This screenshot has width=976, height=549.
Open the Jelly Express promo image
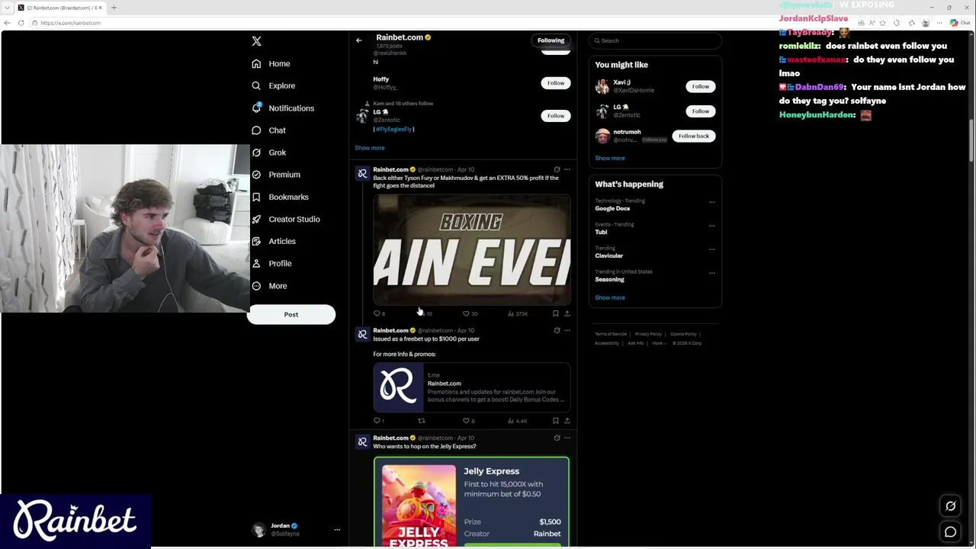pyautogui.click(x=471, y=502)
